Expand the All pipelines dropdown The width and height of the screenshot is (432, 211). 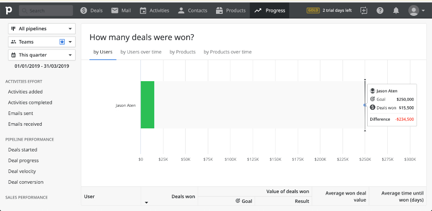[x=42, y=29]
